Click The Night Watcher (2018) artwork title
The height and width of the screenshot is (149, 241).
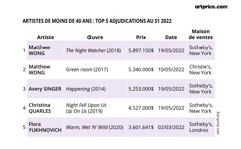(x=93, y=50)
